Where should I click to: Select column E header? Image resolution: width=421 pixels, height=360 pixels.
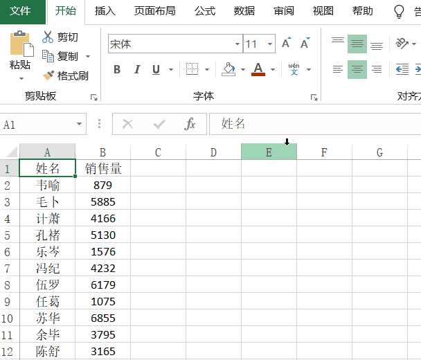tap(269, 152)
